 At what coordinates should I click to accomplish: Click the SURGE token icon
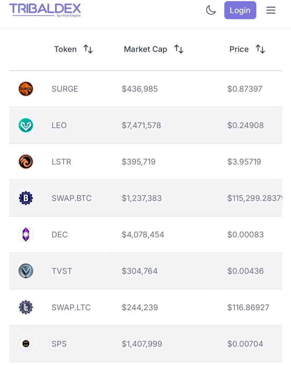pyautogui.click(x=26, y=89)
